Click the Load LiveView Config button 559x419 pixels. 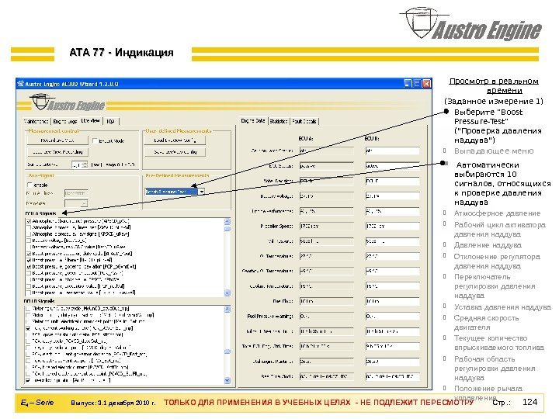point(175,140)
